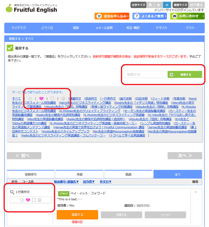The width and height of the screenshot is (209, 227).
Task: Click the 検索文字 search input field
Action: point(145,75)
